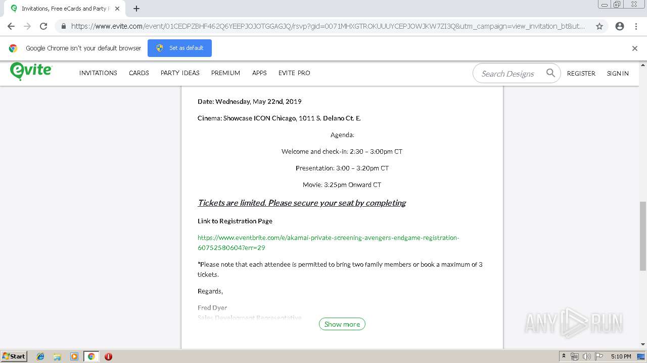The image size is (647, 363).
Task: Show hidden tray icons with the arrow
Action: tap(564, 356)
